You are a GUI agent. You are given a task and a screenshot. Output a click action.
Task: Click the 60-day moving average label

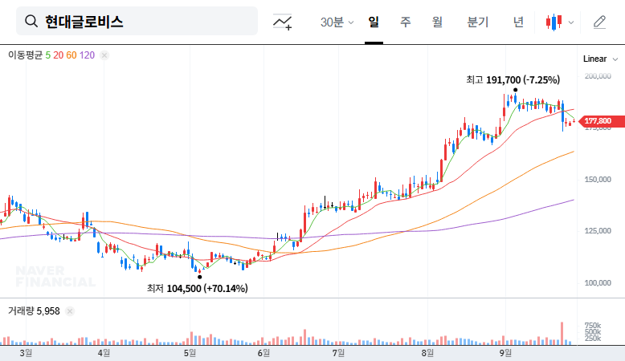point(71,55)
